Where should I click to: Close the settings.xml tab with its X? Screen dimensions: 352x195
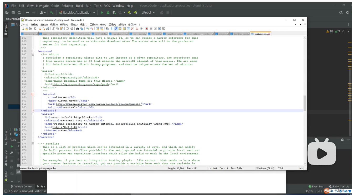point(269,34)
